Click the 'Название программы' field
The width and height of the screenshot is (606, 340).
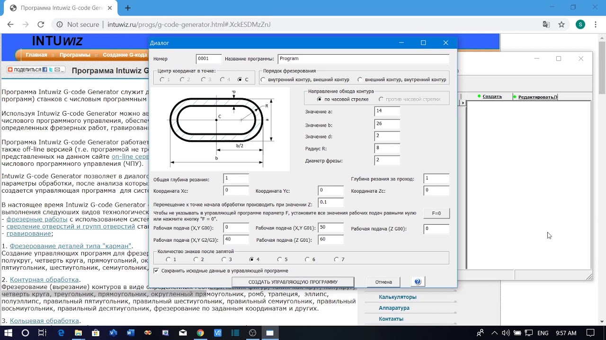pos(364,59)
